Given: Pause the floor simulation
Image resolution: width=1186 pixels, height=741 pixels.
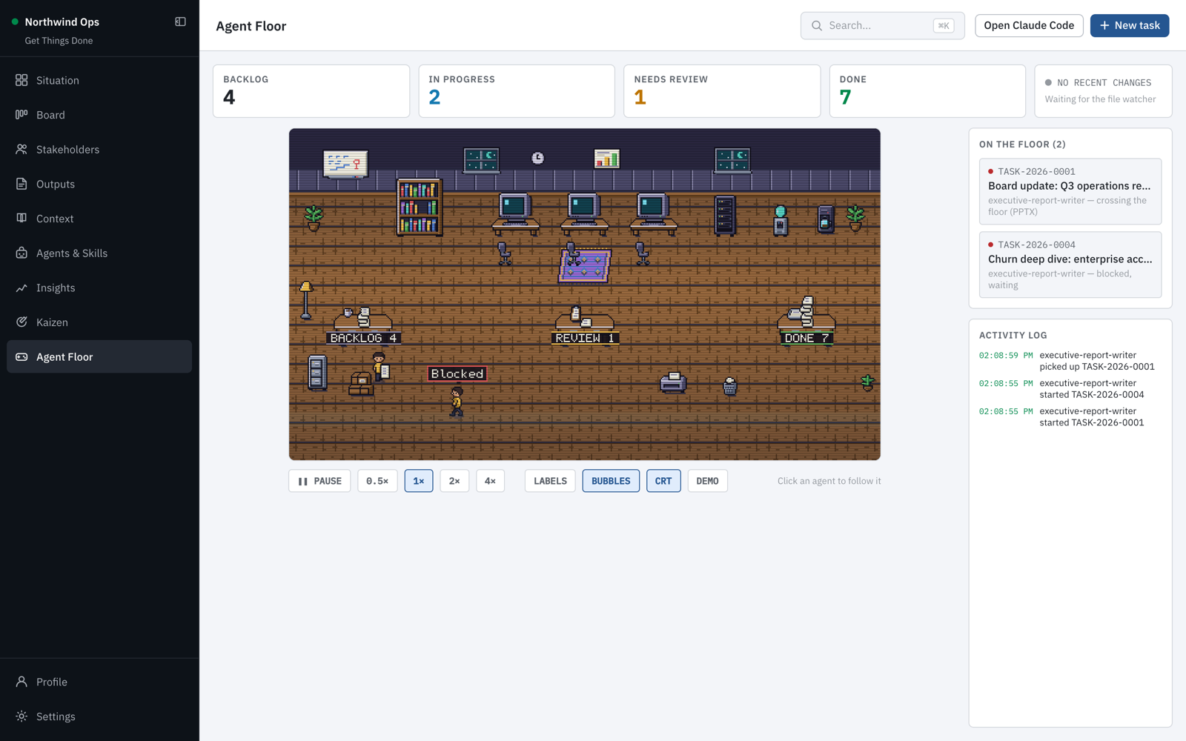Looking at the screenshot, I should [x=319, y=481].
